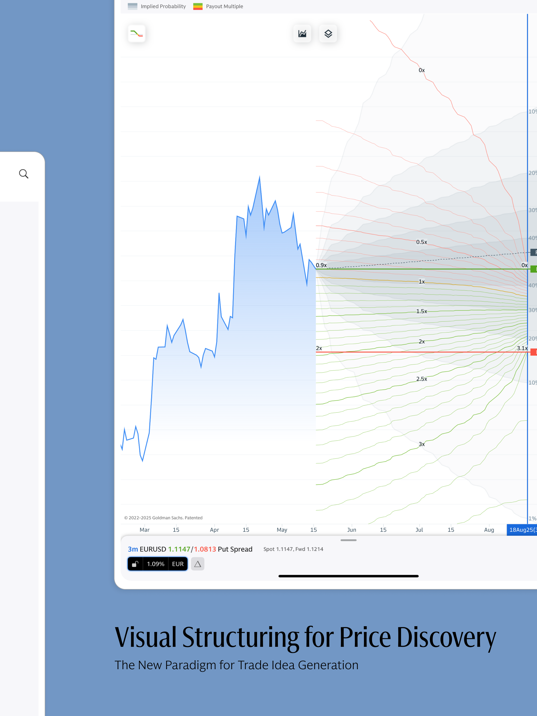Select the 18Aug25 expiry date tab
This screenshot has width=537, height=716.
pyautogui.click(x=521, y=529)
